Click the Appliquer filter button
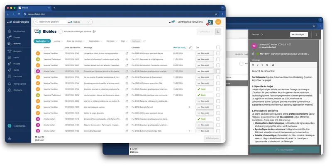This screenshot has width=332, height=166. [x=136, y=41]
